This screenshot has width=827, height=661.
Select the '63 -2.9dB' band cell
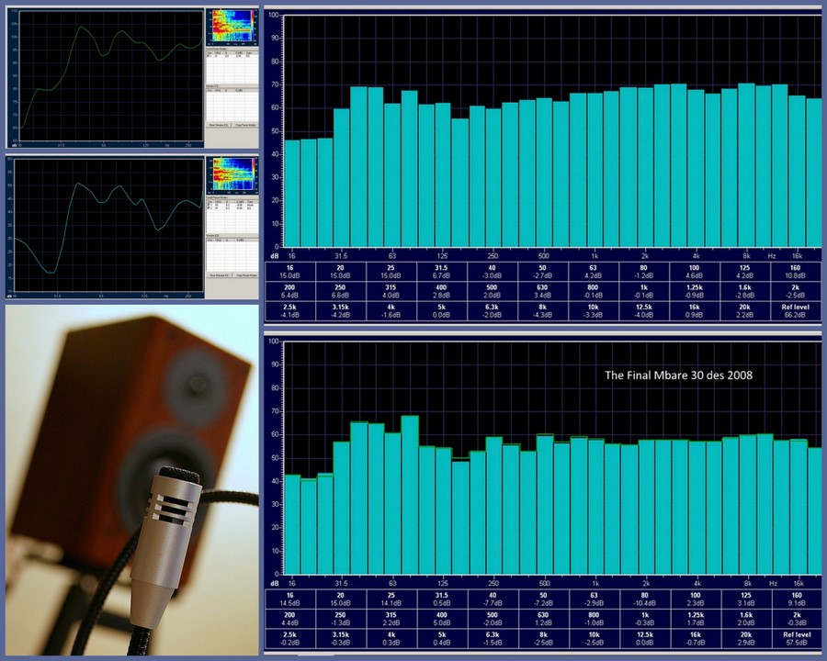[x=594, y=599]
